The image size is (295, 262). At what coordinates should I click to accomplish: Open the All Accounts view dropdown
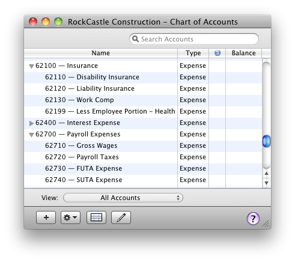(x=123, y=198)
